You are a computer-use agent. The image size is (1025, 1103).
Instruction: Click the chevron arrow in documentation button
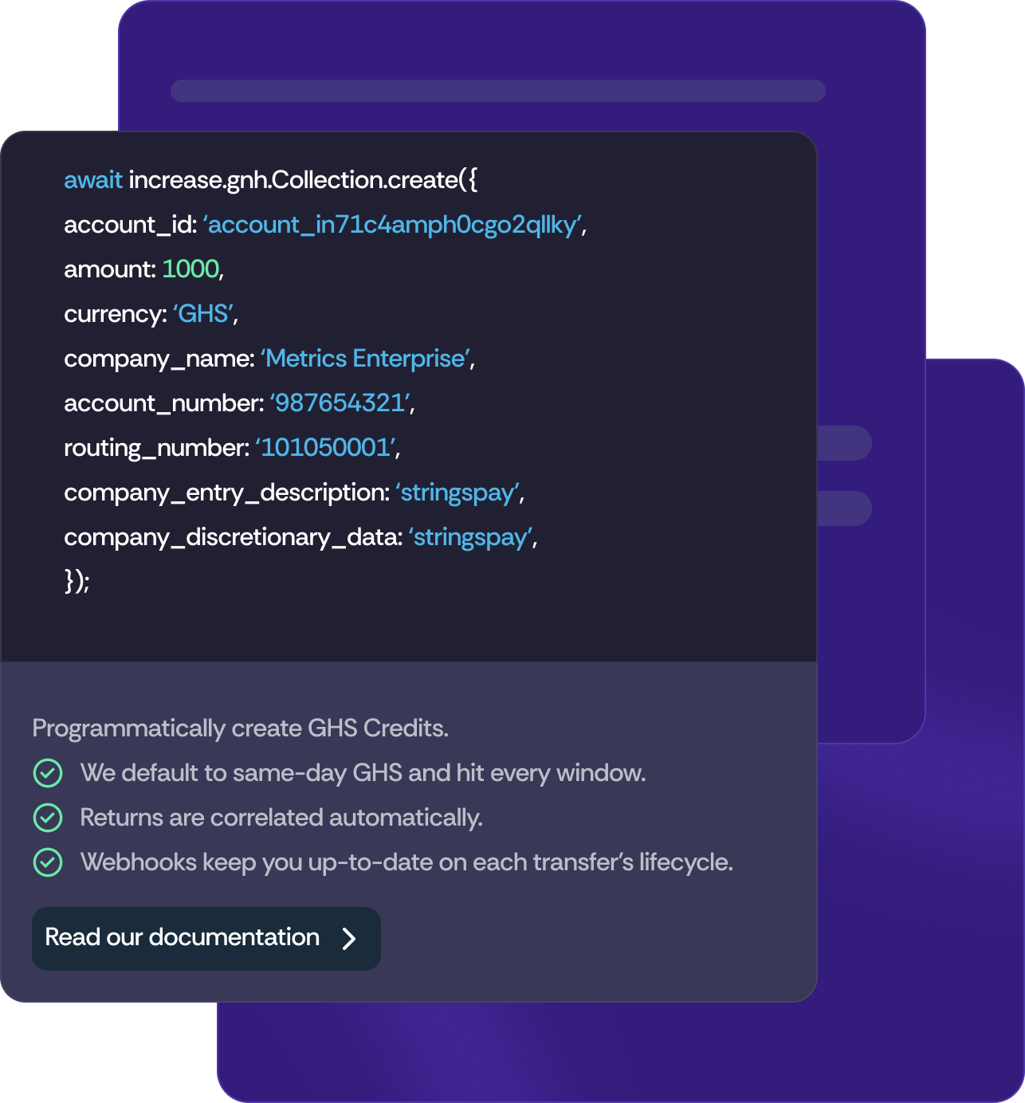tap(349, 939)
